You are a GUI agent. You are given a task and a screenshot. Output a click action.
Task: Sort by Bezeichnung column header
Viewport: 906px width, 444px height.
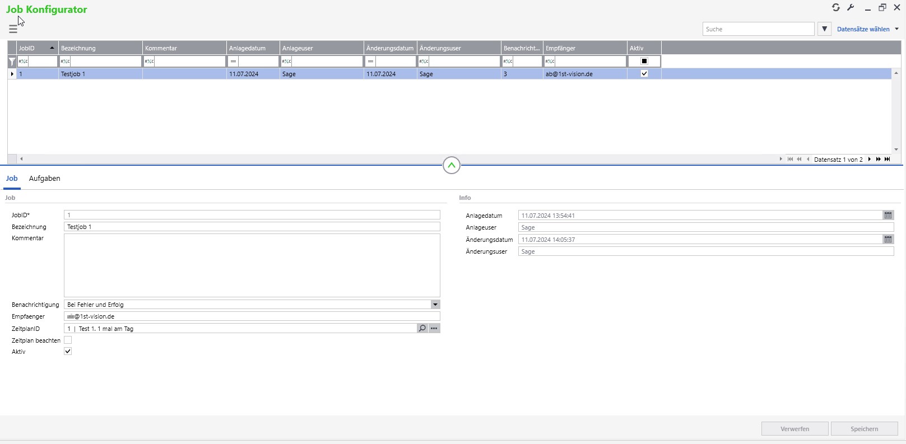coord(101,48)
